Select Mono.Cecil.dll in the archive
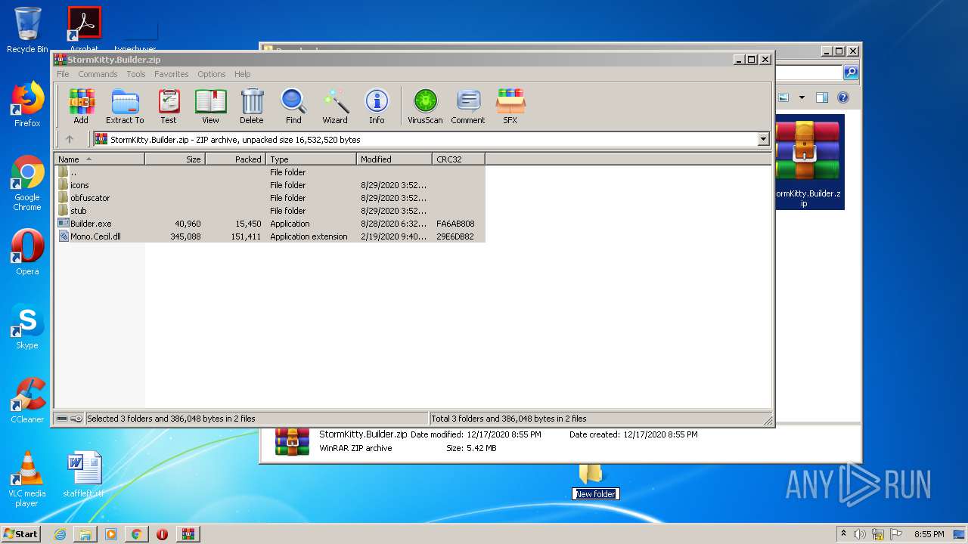Screen dimensions: 968x544 tap(269, 236)
